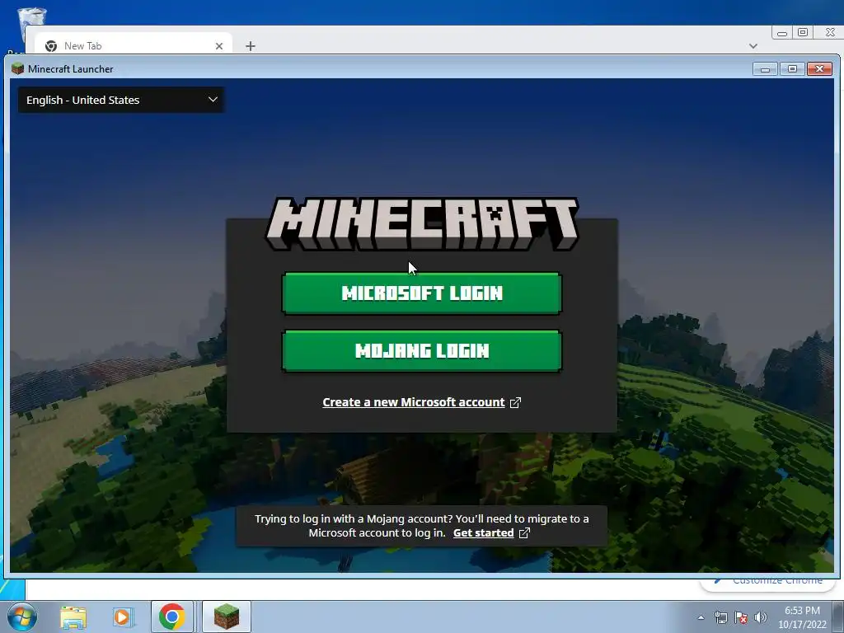Viewport: 844px width, 633px height.
Task: Click the Minecraft Launcher taskbar icon
Action: point(227,617)
